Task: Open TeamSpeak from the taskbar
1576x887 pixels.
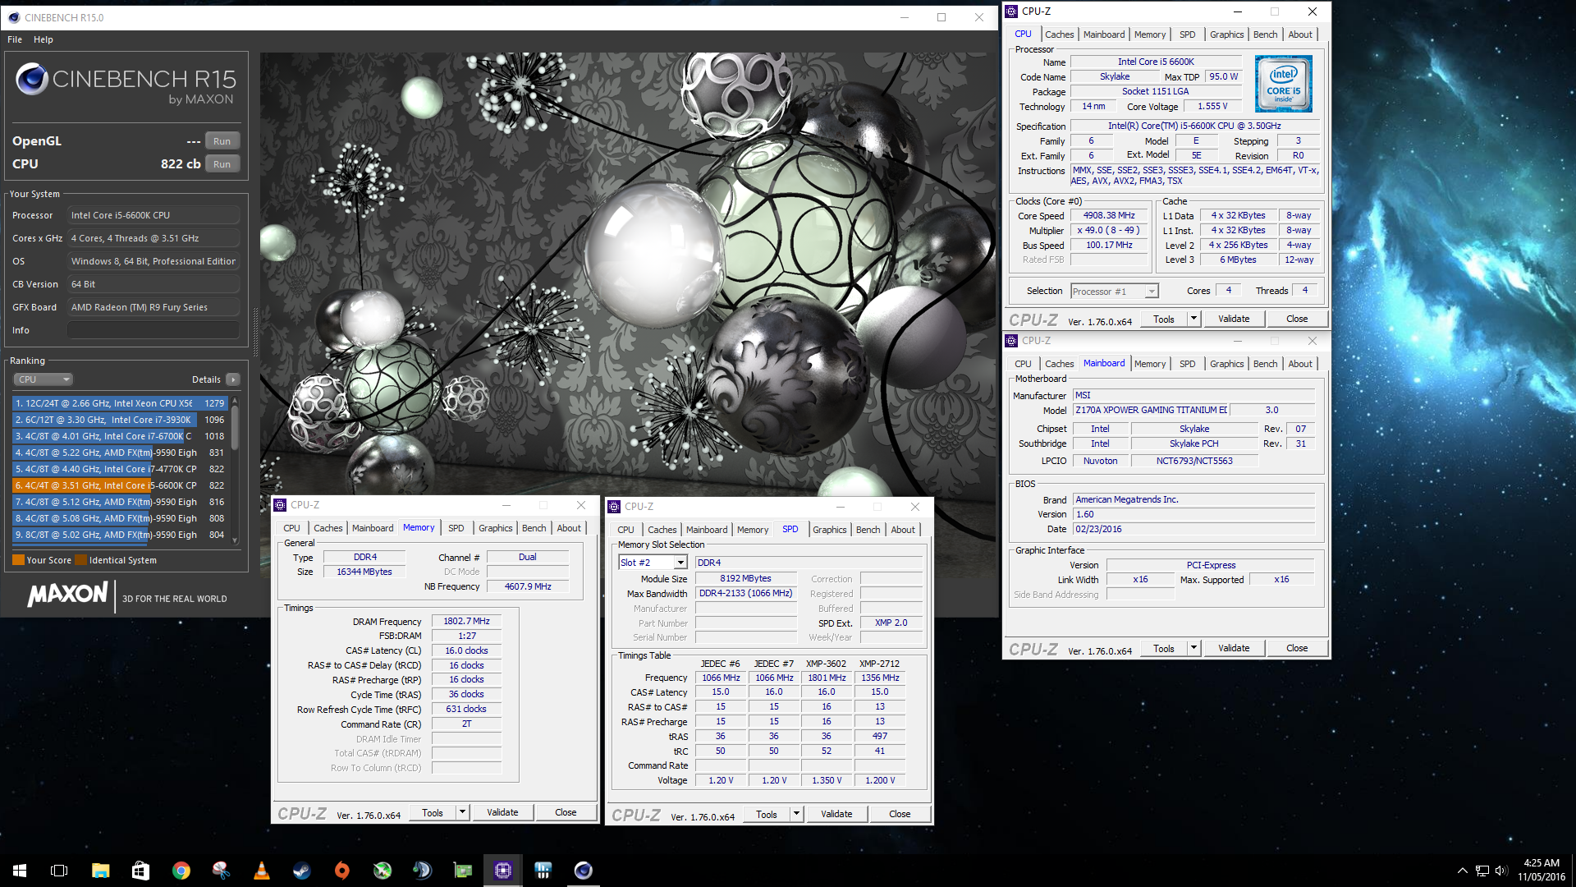Action: (x=422, y=871)
